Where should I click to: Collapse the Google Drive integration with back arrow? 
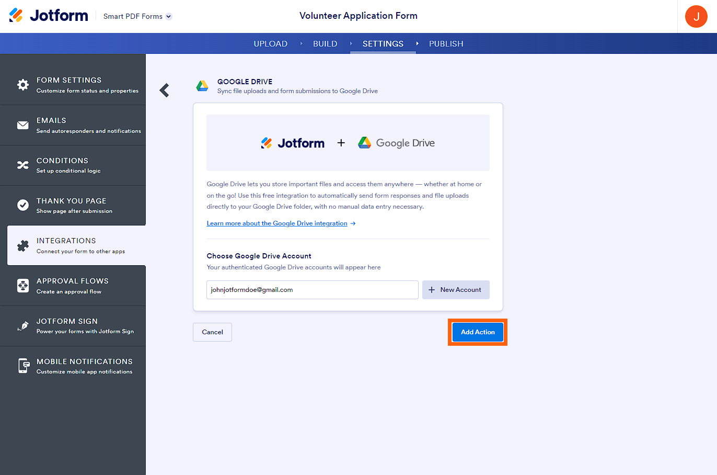(x=164, y=90)
